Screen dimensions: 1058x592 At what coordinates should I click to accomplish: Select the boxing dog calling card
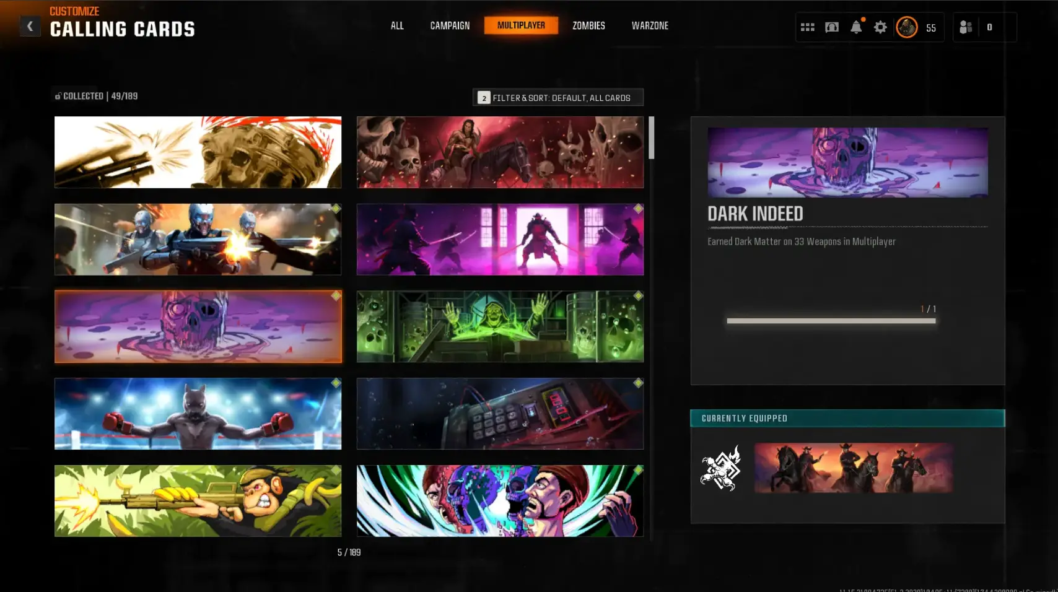[198, 414]
